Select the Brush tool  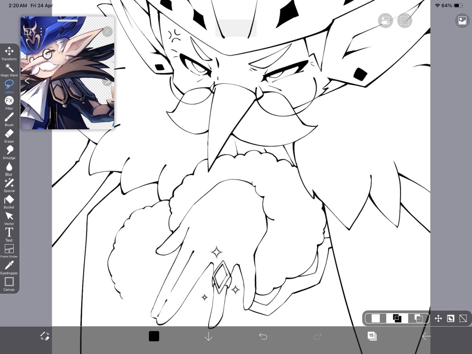[x=9, y=120]
